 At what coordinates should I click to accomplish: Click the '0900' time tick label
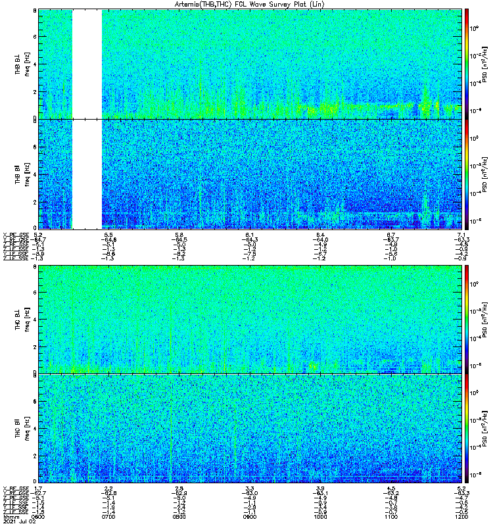(x=250, y=517)
